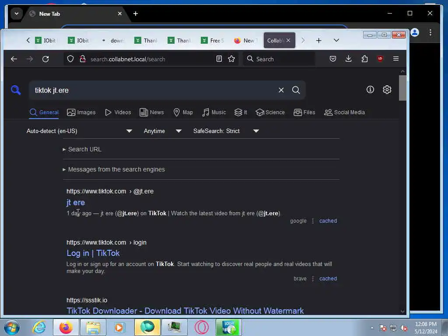448x336 pixels.
Task: Open search preferences gear icon
Action: 387,90
